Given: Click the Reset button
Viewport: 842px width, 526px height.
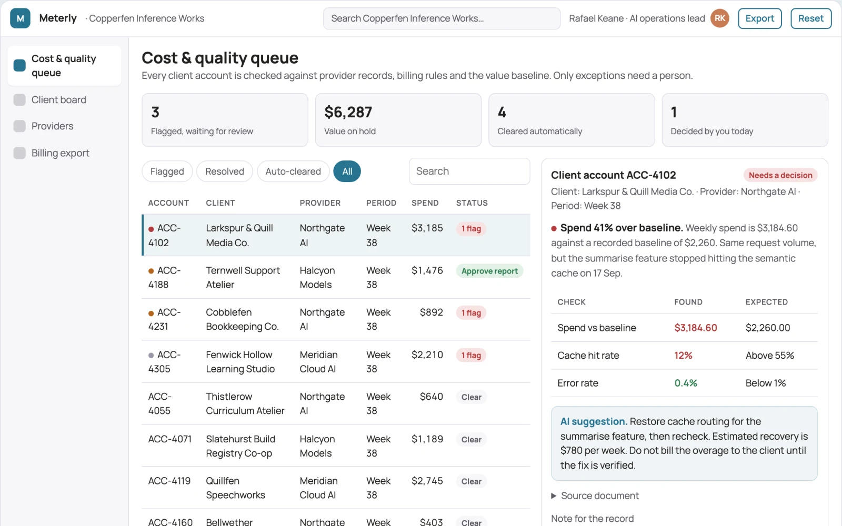Looking at the screenshot, I should pos(811,18).
